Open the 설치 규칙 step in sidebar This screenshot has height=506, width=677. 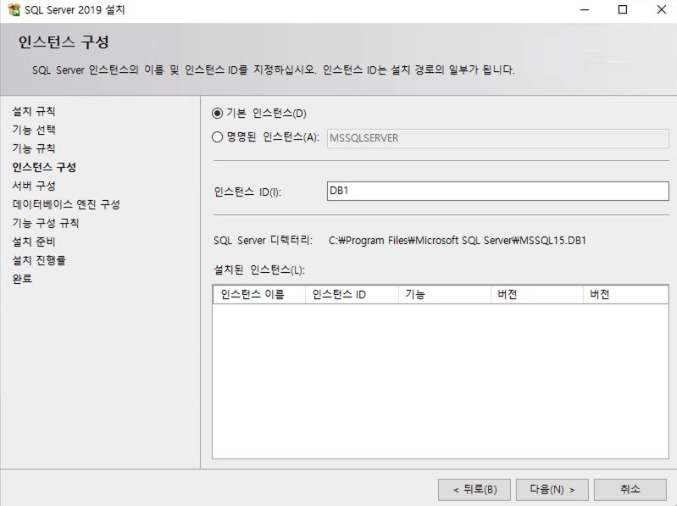(34, 111)
